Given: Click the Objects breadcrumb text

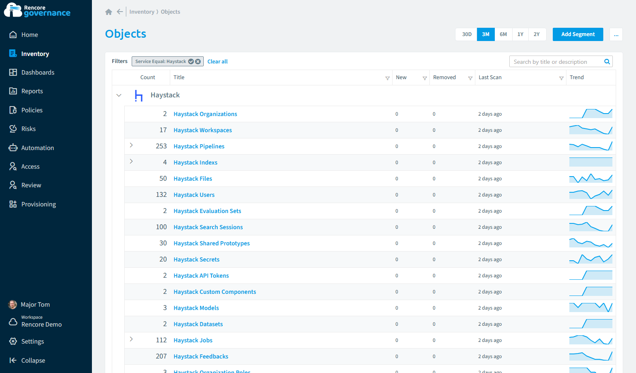Looking at the screenshot, I should pos(171,12).
